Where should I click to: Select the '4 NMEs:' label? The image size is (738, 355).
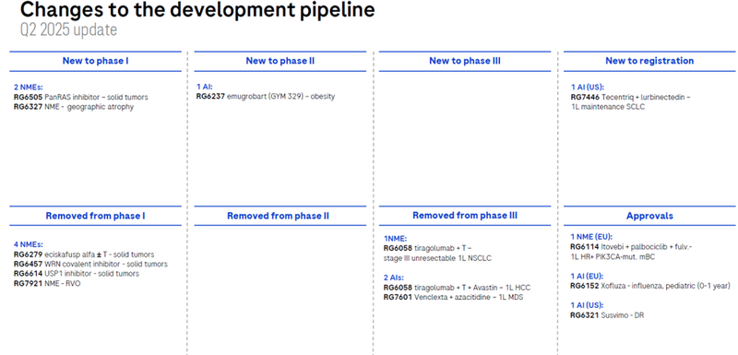pos(29,244)
